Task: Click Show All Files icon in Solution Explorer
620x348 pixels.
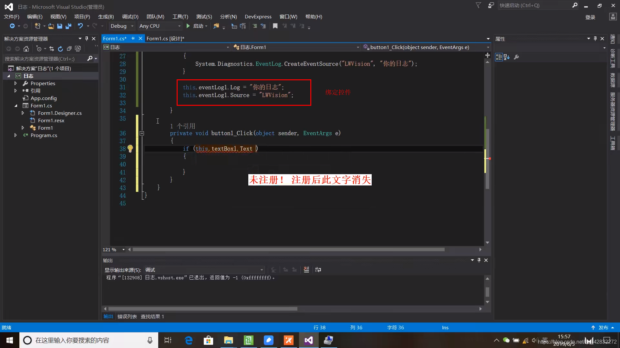Action: [78, 49]
